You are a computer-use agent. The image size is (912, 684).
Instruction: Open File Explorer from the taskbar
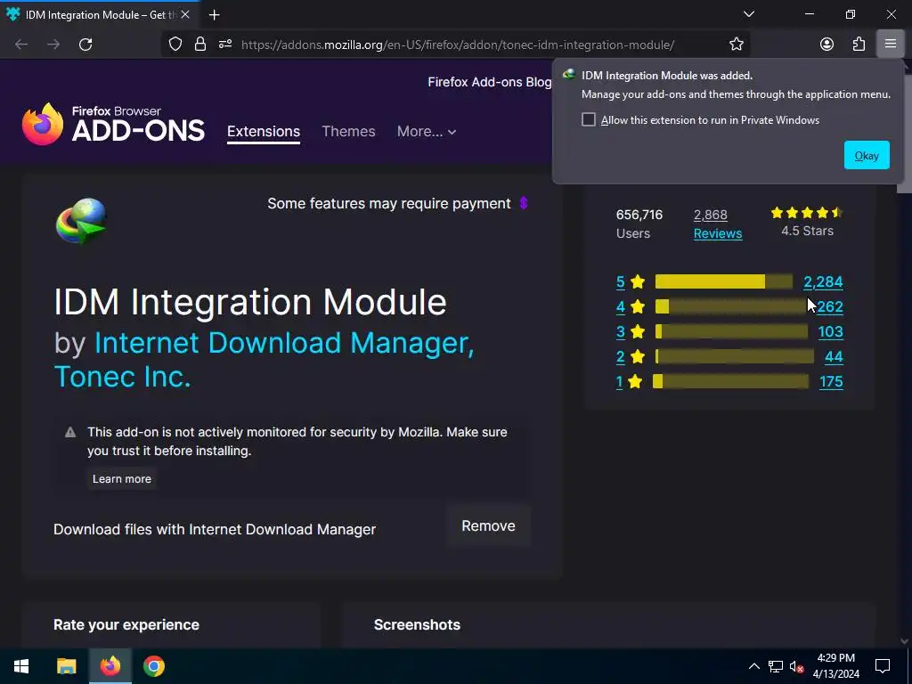coord(66,666)
